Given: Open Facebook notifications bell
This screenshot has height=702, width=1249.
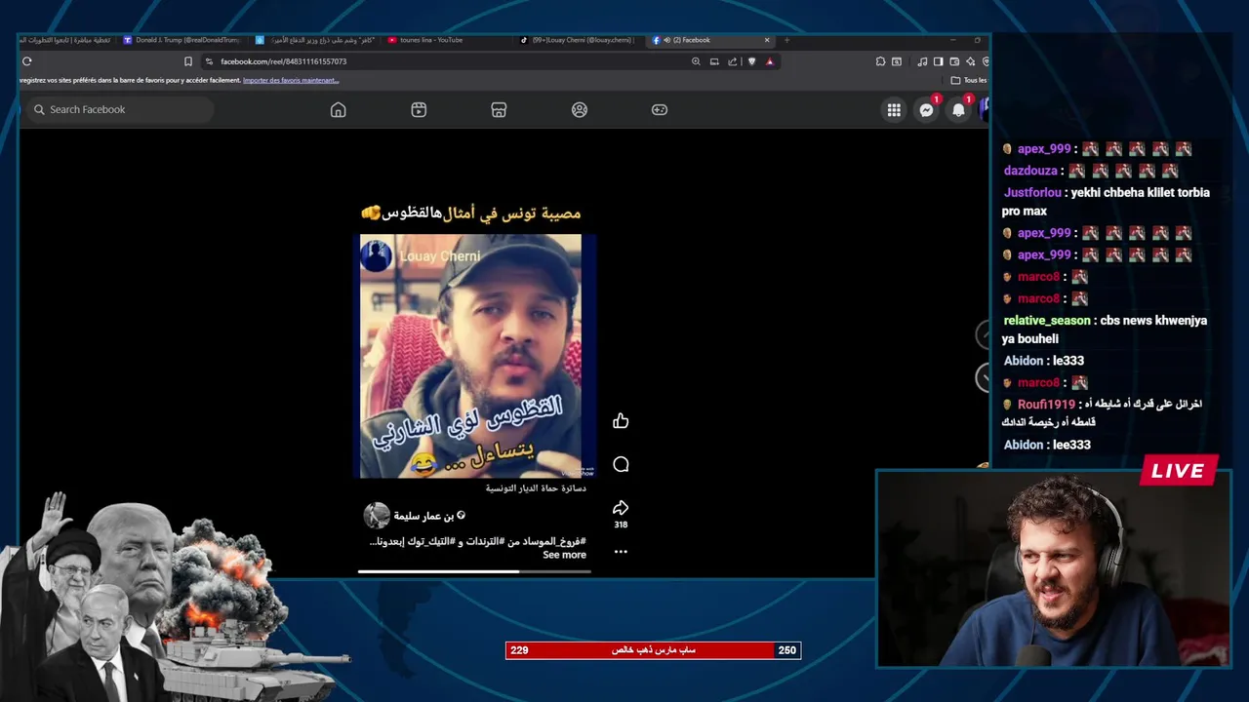Looking at the screenshot, I should click(x=958, y=110).
